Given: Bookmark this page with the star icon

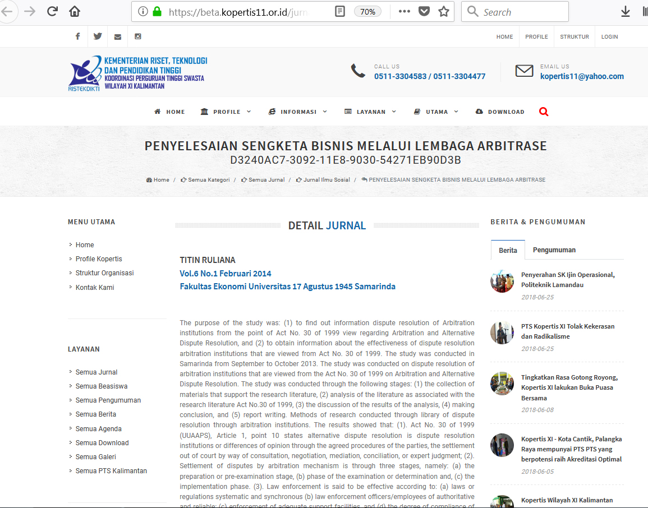Looking at the screenshot, I should 444,11.
